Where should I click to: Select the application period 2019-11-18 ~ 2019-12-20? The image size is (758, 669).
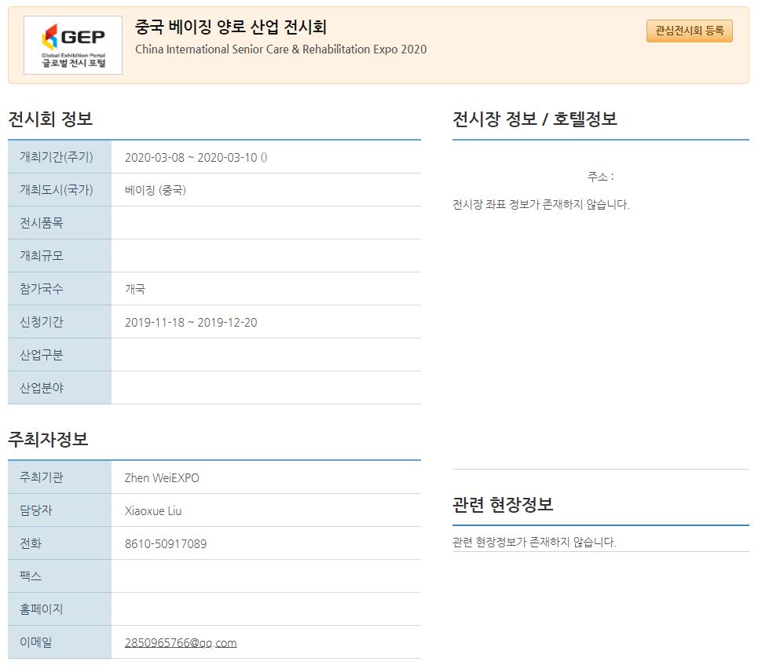[191, 323]
